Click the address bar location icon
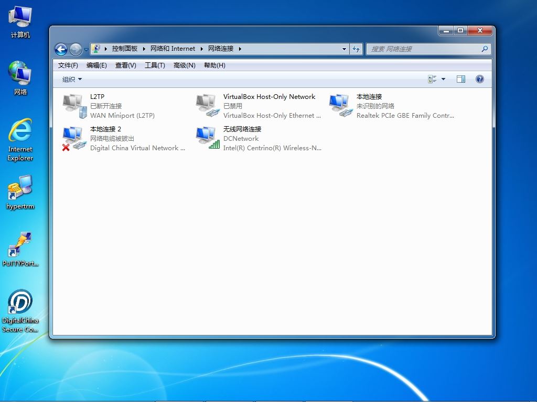This screenshot has width=537, height=402. point(96,49)
